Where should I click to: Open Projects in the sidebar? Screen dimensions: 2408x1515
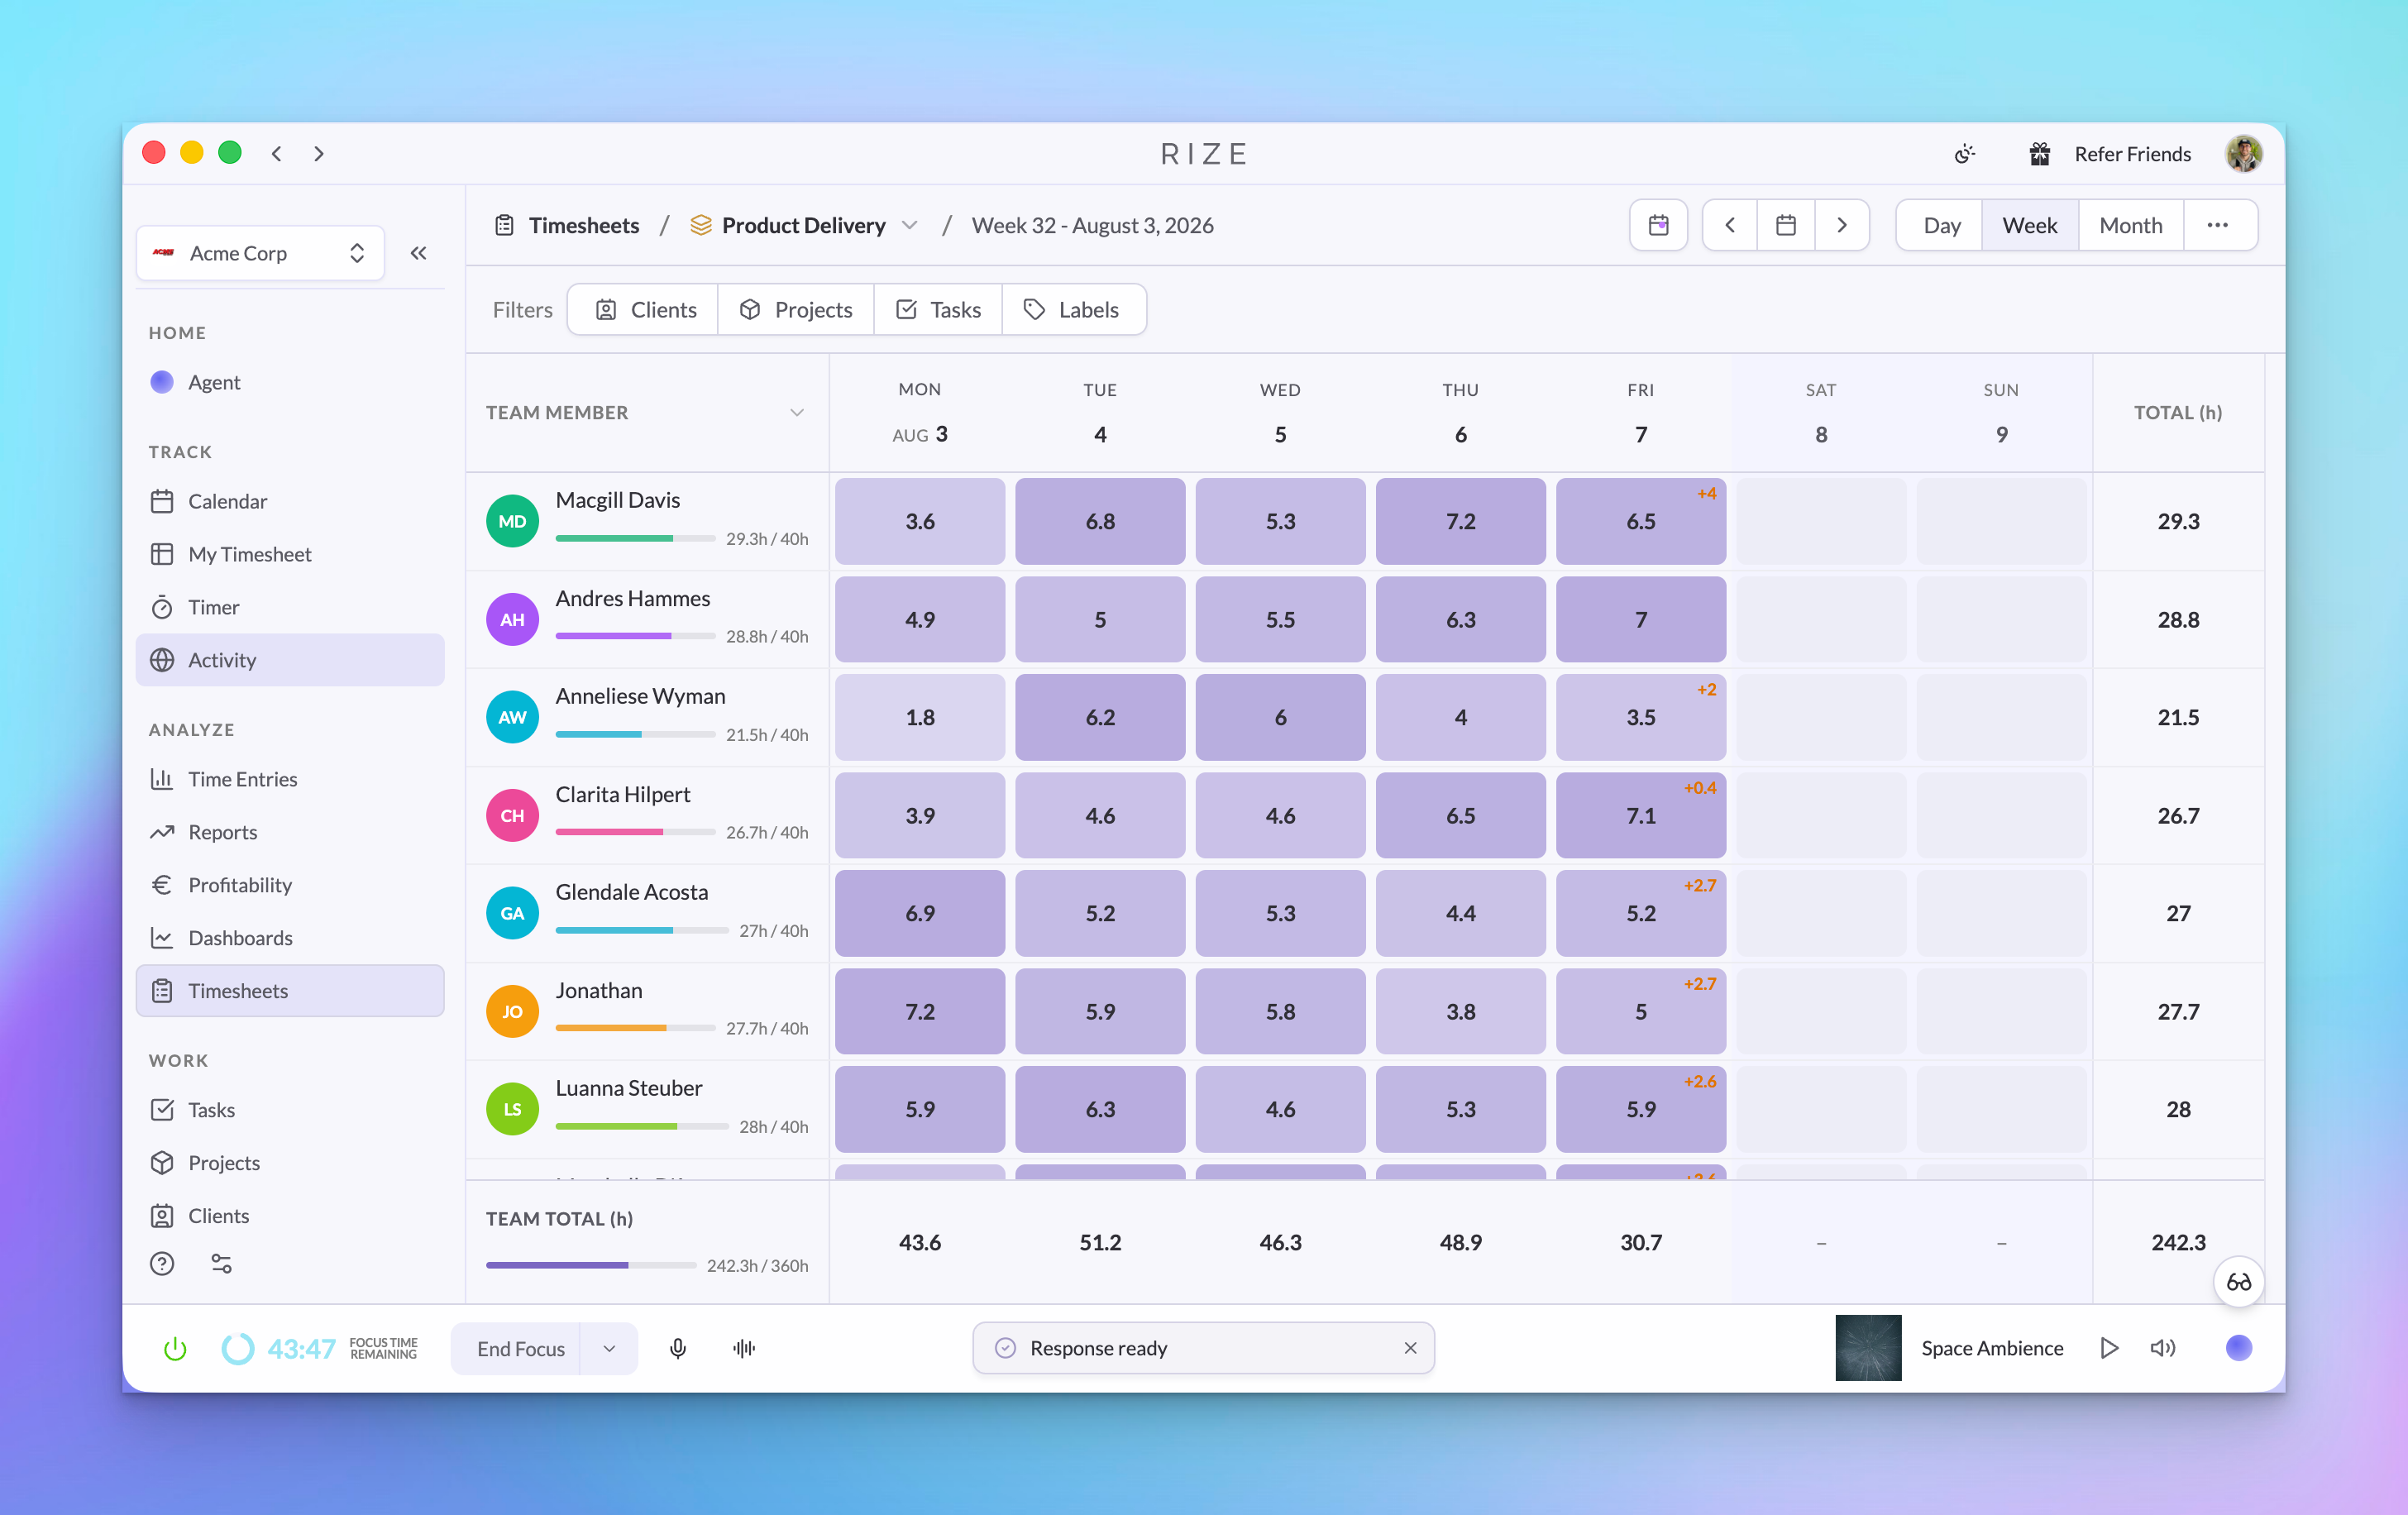coord(290,1163)
